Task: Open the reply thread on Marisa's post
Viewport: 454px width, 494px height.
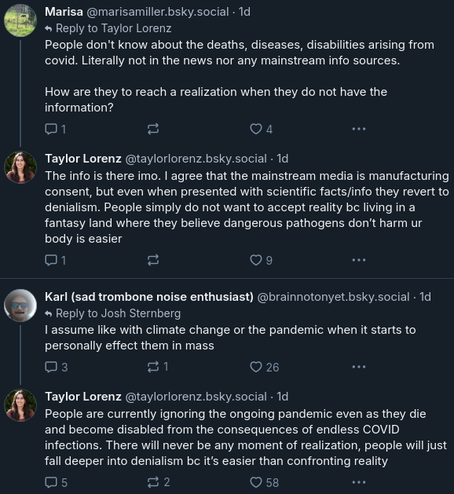Action: point(56,129)
